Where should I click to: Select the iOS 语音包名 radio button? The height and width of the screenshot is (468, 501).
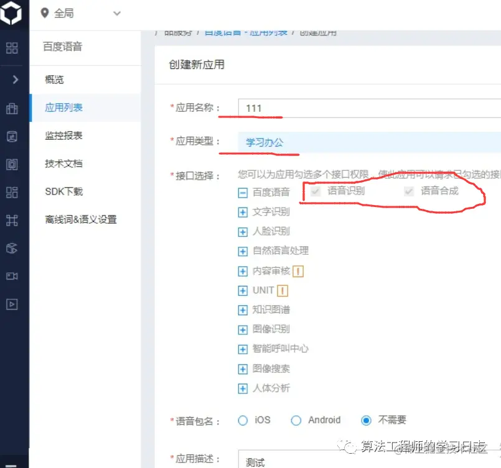click(243, 420)
